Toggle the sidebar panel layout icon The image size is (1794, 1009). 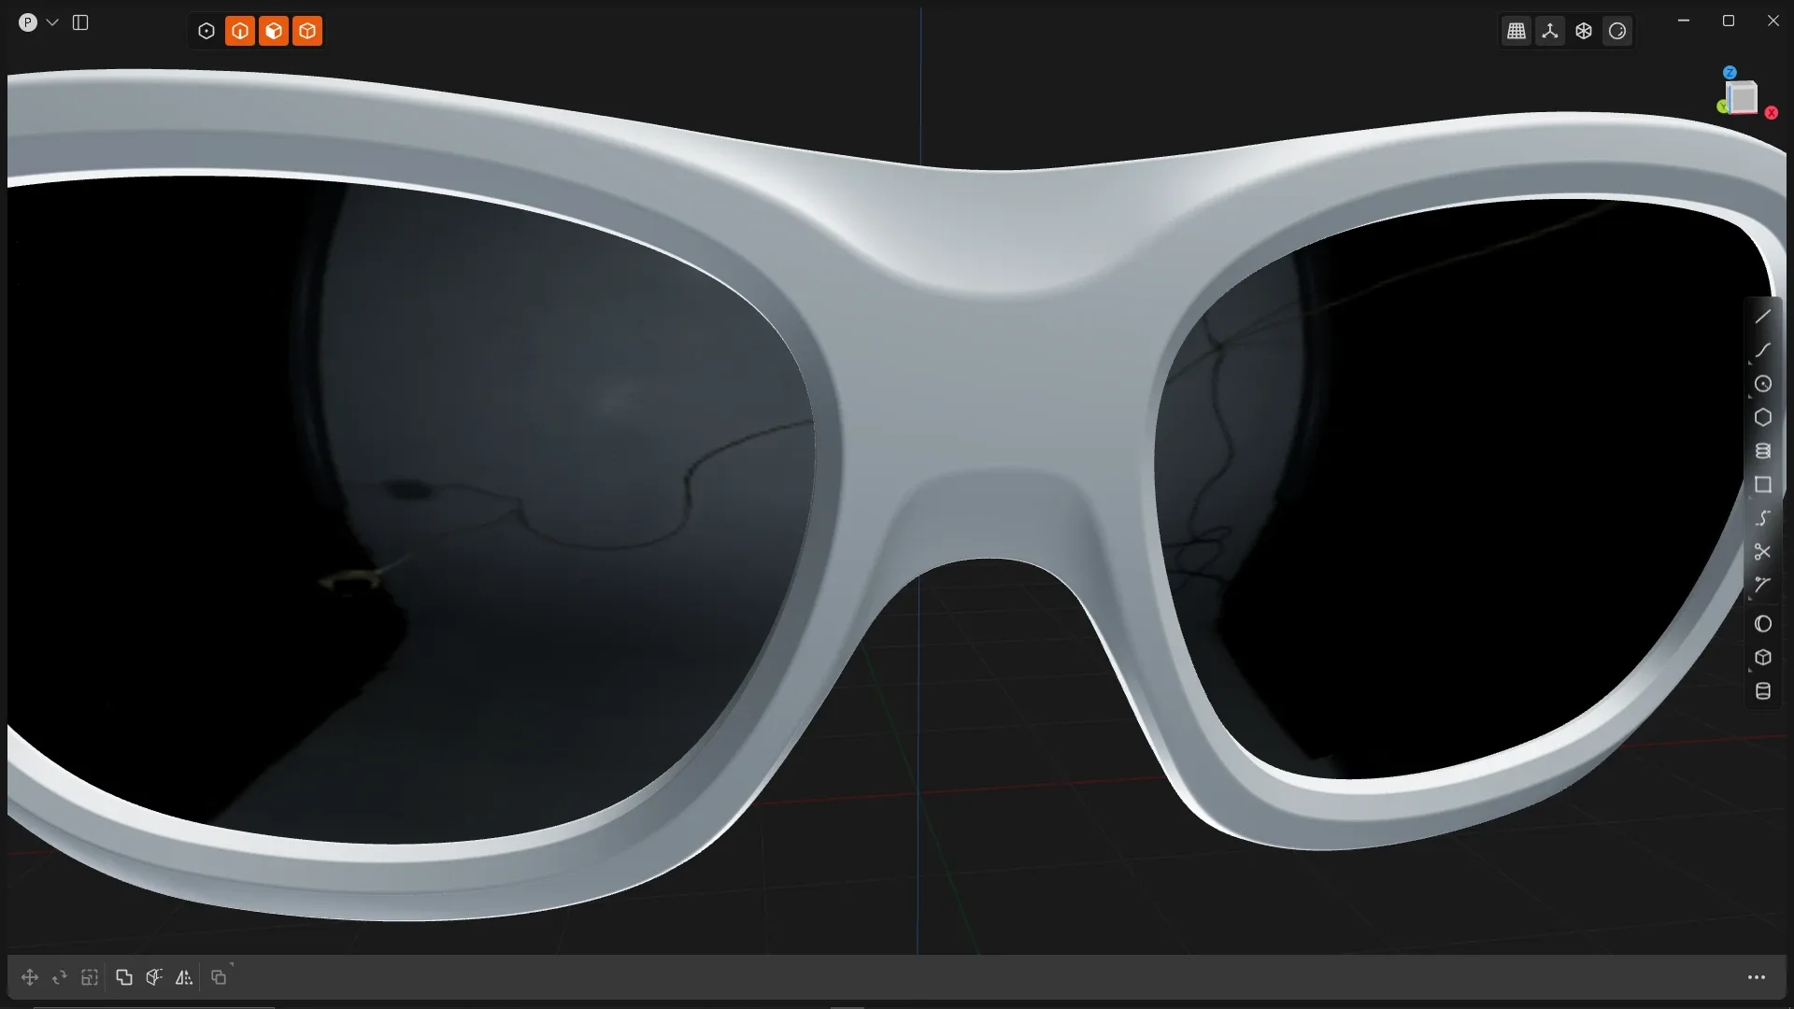click(x=80, y=22)
